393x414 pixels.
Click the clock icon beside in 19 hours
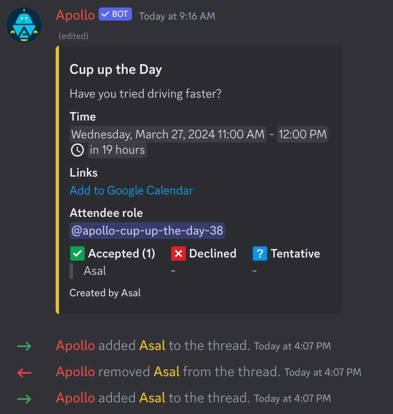[x=77, y=150]
